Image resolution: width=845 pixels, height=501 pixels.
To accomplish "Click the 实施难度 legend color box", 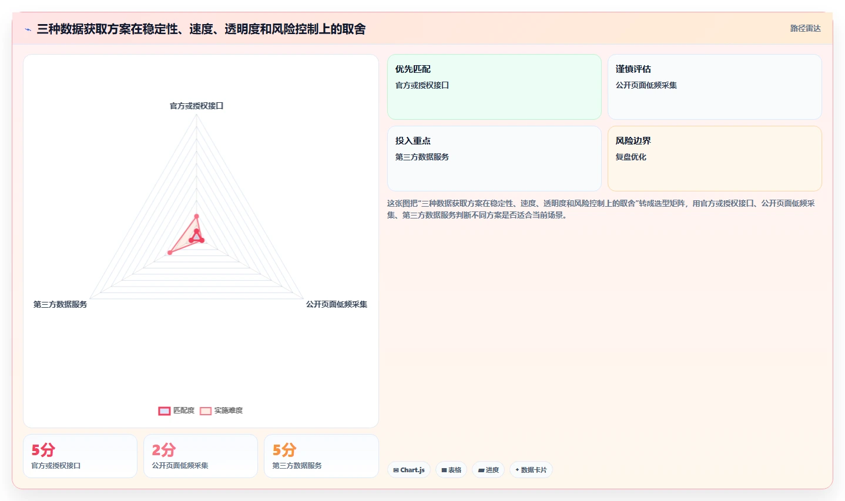I will pyautogui.click(x=206, y=411).
